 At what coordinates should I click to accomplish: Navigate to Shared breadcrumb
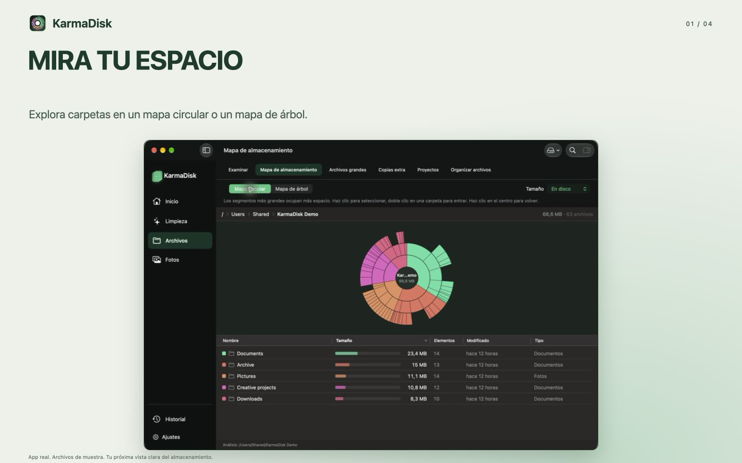261,215
